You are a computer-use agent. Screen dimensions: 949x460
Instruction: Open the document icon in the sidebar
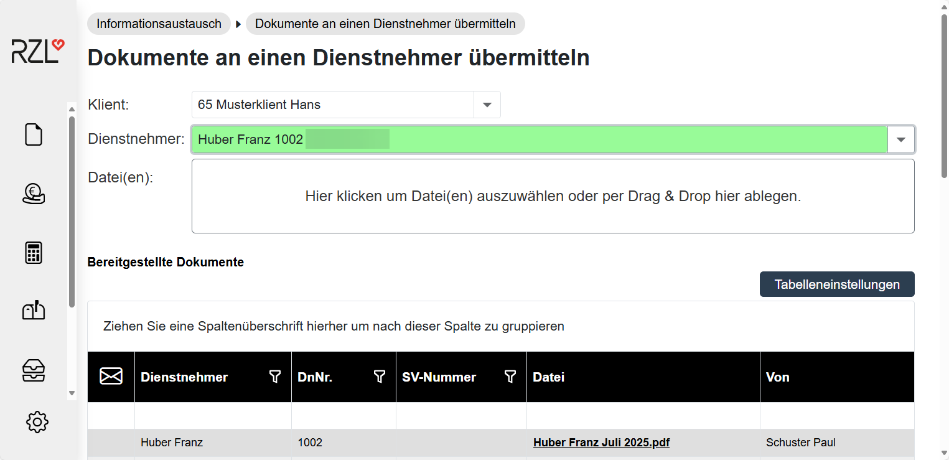pyautogui.click(x=34, y=134)
